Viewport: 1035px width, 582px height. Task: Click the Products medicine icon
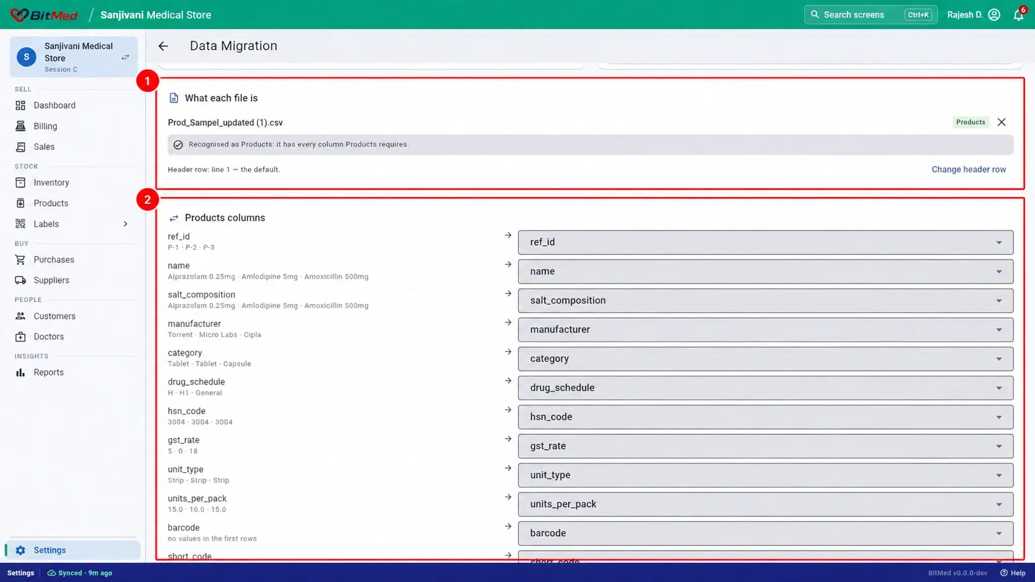tap(20, 203)
